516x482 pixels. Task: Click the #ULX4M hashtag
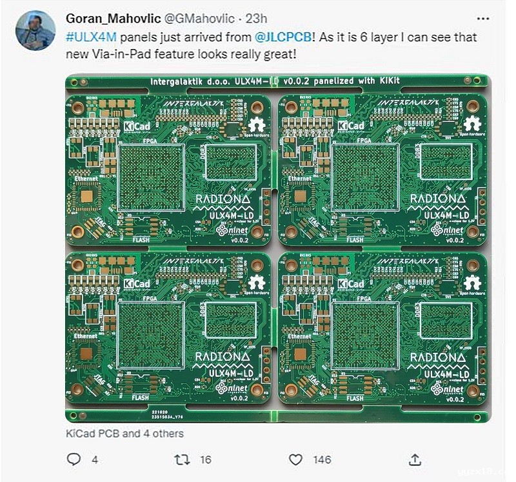click(x=89, y=37)
